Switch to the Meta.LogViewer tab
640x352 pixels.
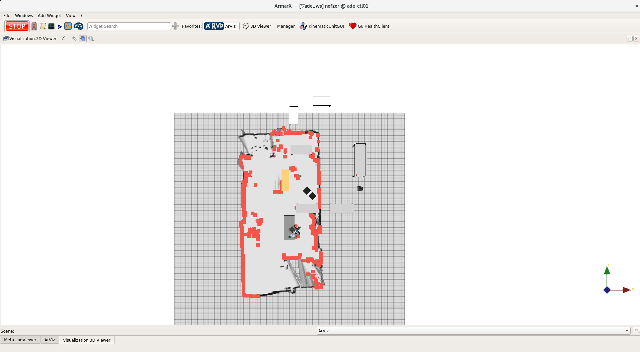pos(20,340)
